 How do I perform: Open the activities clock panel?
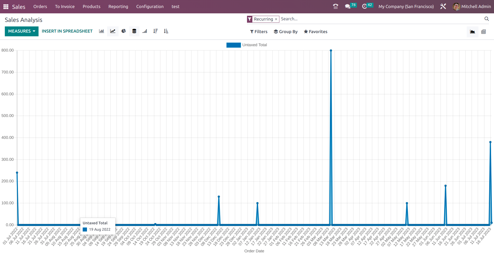[364, 6]
